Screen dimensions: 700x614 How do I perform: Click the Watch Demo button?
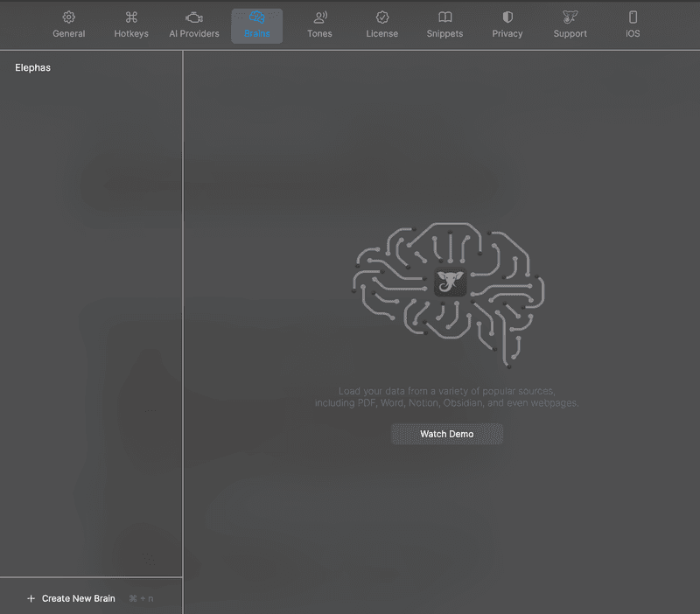click(446, 434)
